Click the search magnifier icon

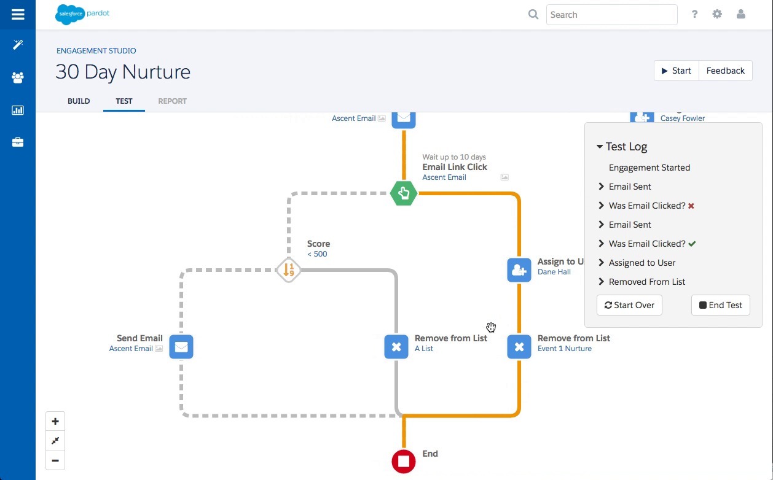point(533,14)
